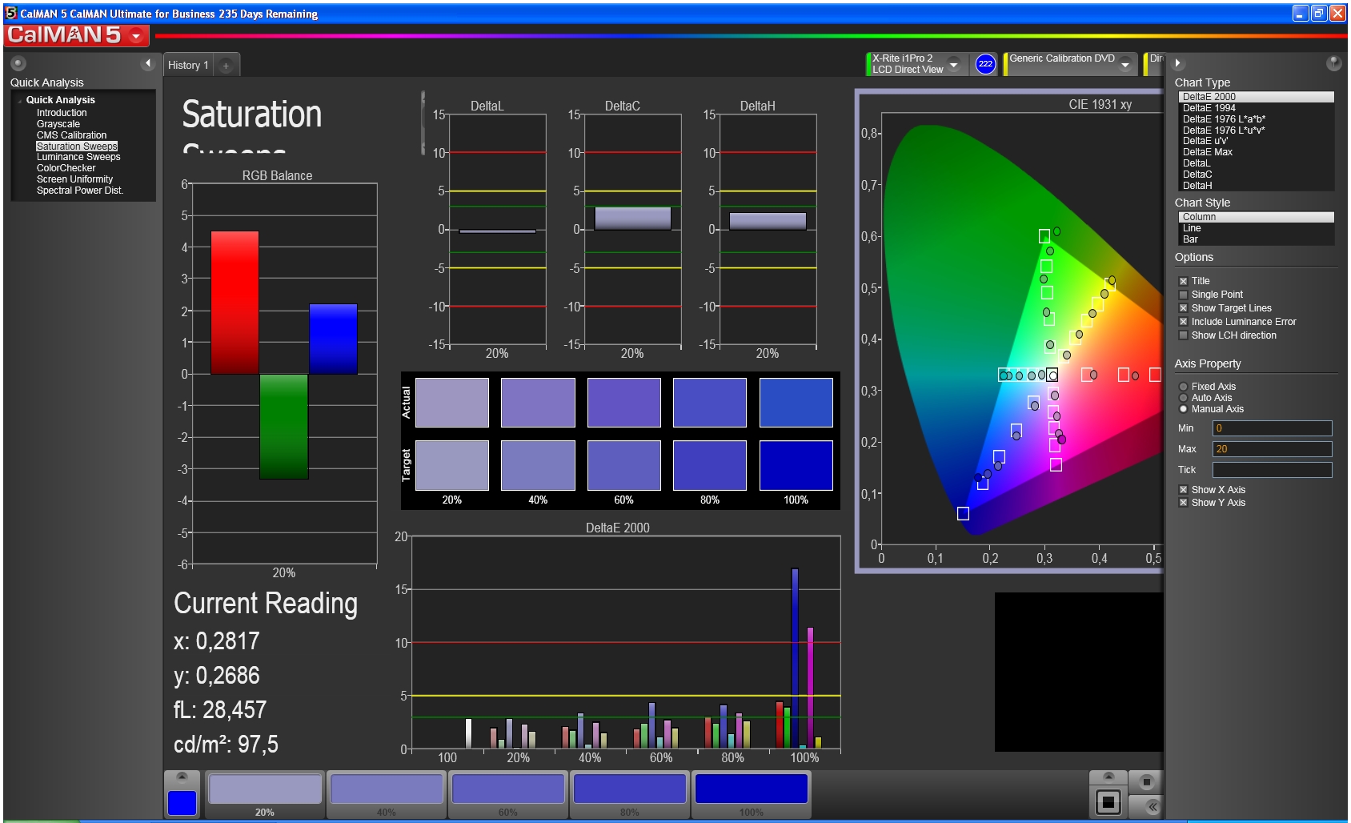Select DeltaC chart type option
Screen dimensions: 1351x823
(1256, 175)
